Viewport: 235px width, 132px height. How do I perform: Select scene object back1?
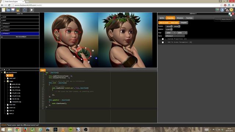click(19, 21)
